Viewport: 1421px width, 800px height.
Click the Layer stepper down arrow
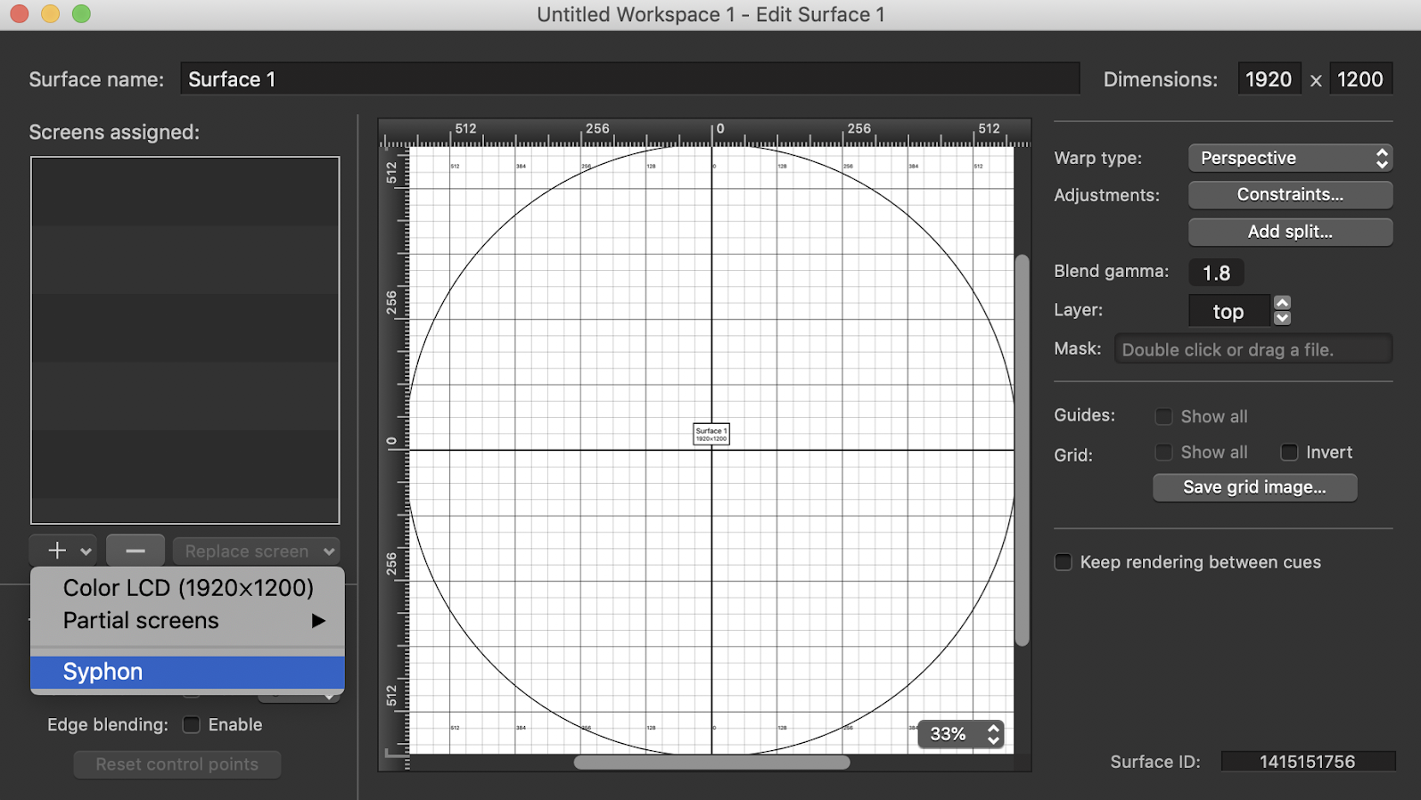1282,318
